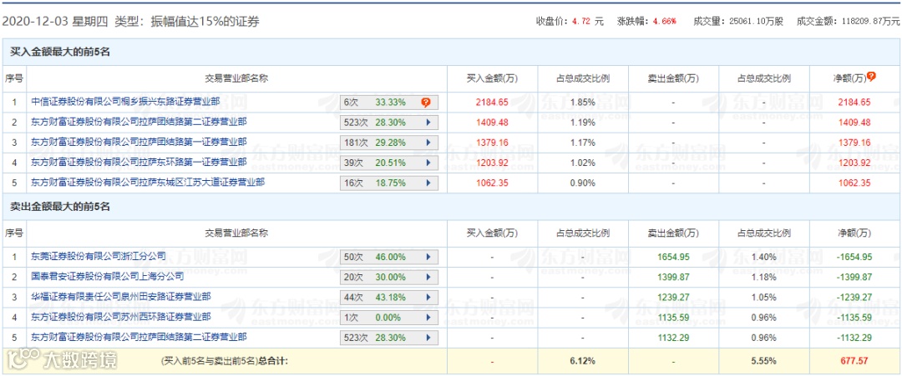The image size is (902, 376).
Task: Click percentage cell 1.17%
Action: (x=582, y=143)
